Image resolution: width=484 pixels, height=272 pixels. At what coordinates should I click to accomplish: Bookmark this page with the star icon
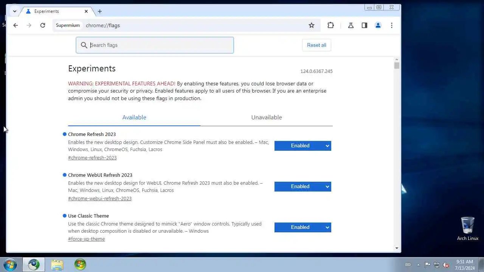point(312,25)
